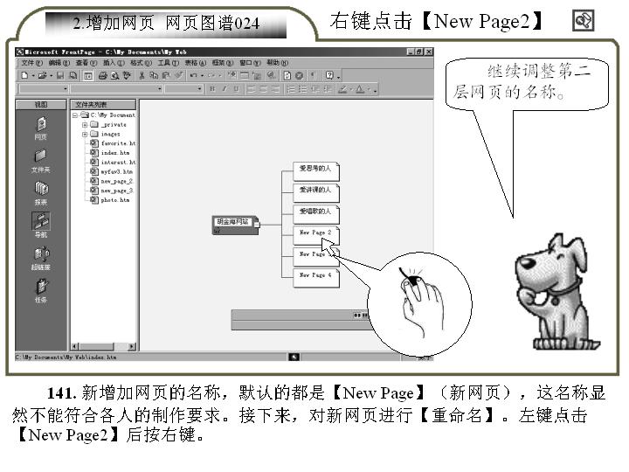This screenshot has width=629, height=472.
Task: Click the Spelling check icon
Action: 127,75
